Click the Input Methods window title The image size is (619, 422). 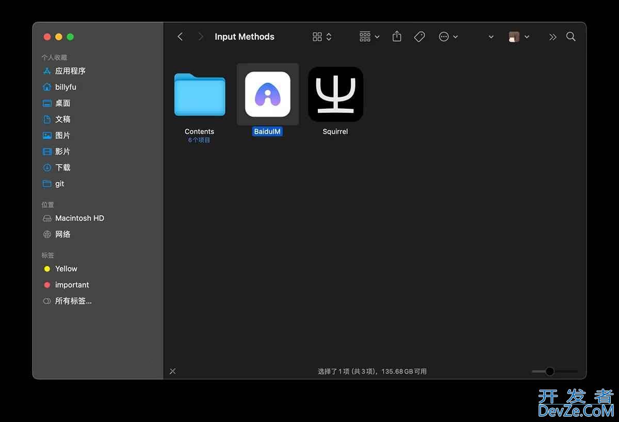[x=245, y=37]
